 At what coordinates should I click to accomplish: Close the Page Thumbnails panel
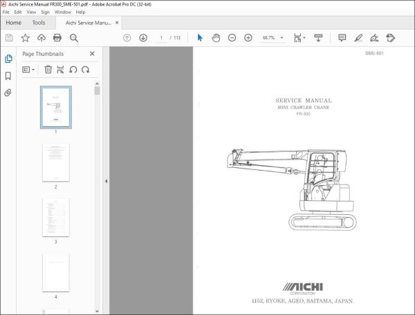(x=92, y=54)
